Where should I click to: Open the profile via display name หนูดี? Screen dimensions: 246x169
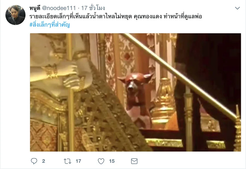pyautogui.click(x=35, y=8)
